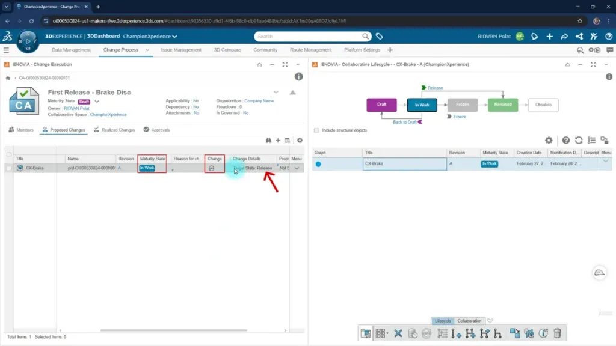Click the trash delete icon in bottom toolbar
Viewport: 616px width, 346px height.
tap(557, 333)
